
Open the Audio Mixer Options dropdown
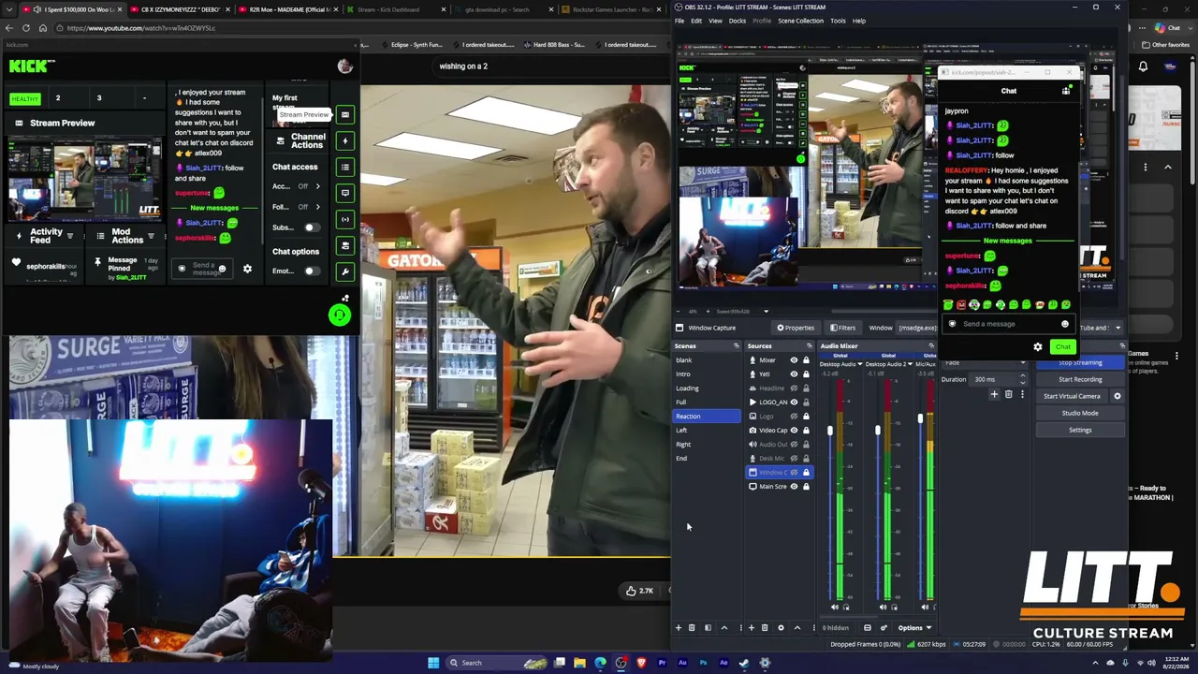(915, 628)
